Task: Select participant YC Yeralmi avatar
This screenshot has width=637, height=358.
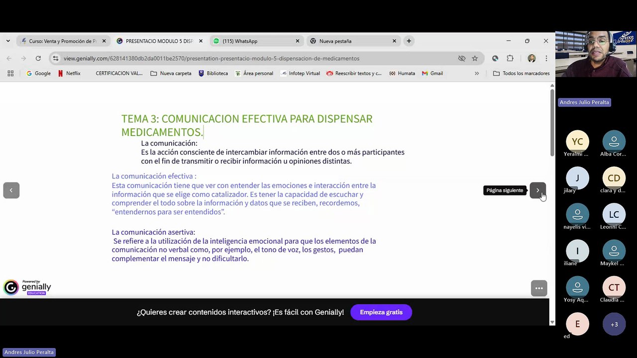Action: pyautogui.click(x=577, y=142)
